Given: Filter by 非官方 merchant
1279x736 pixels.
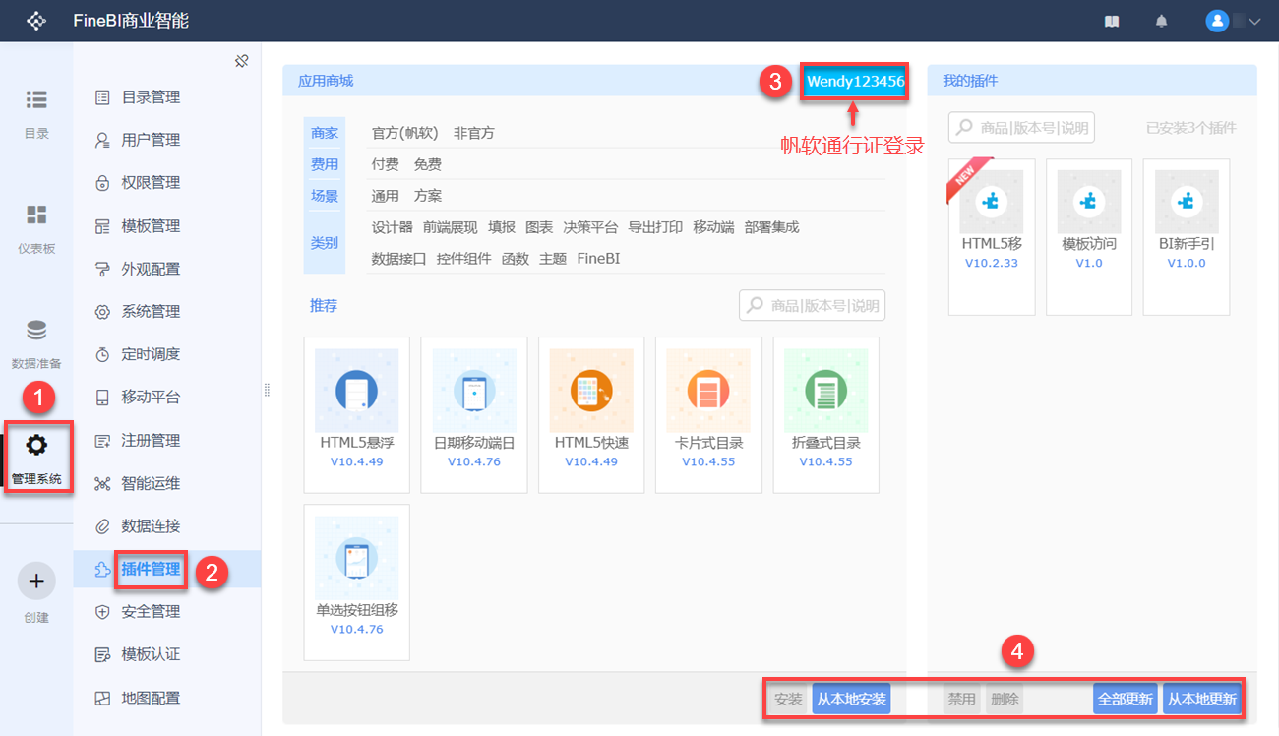Looking at the screenshot, I should (474, 133).
